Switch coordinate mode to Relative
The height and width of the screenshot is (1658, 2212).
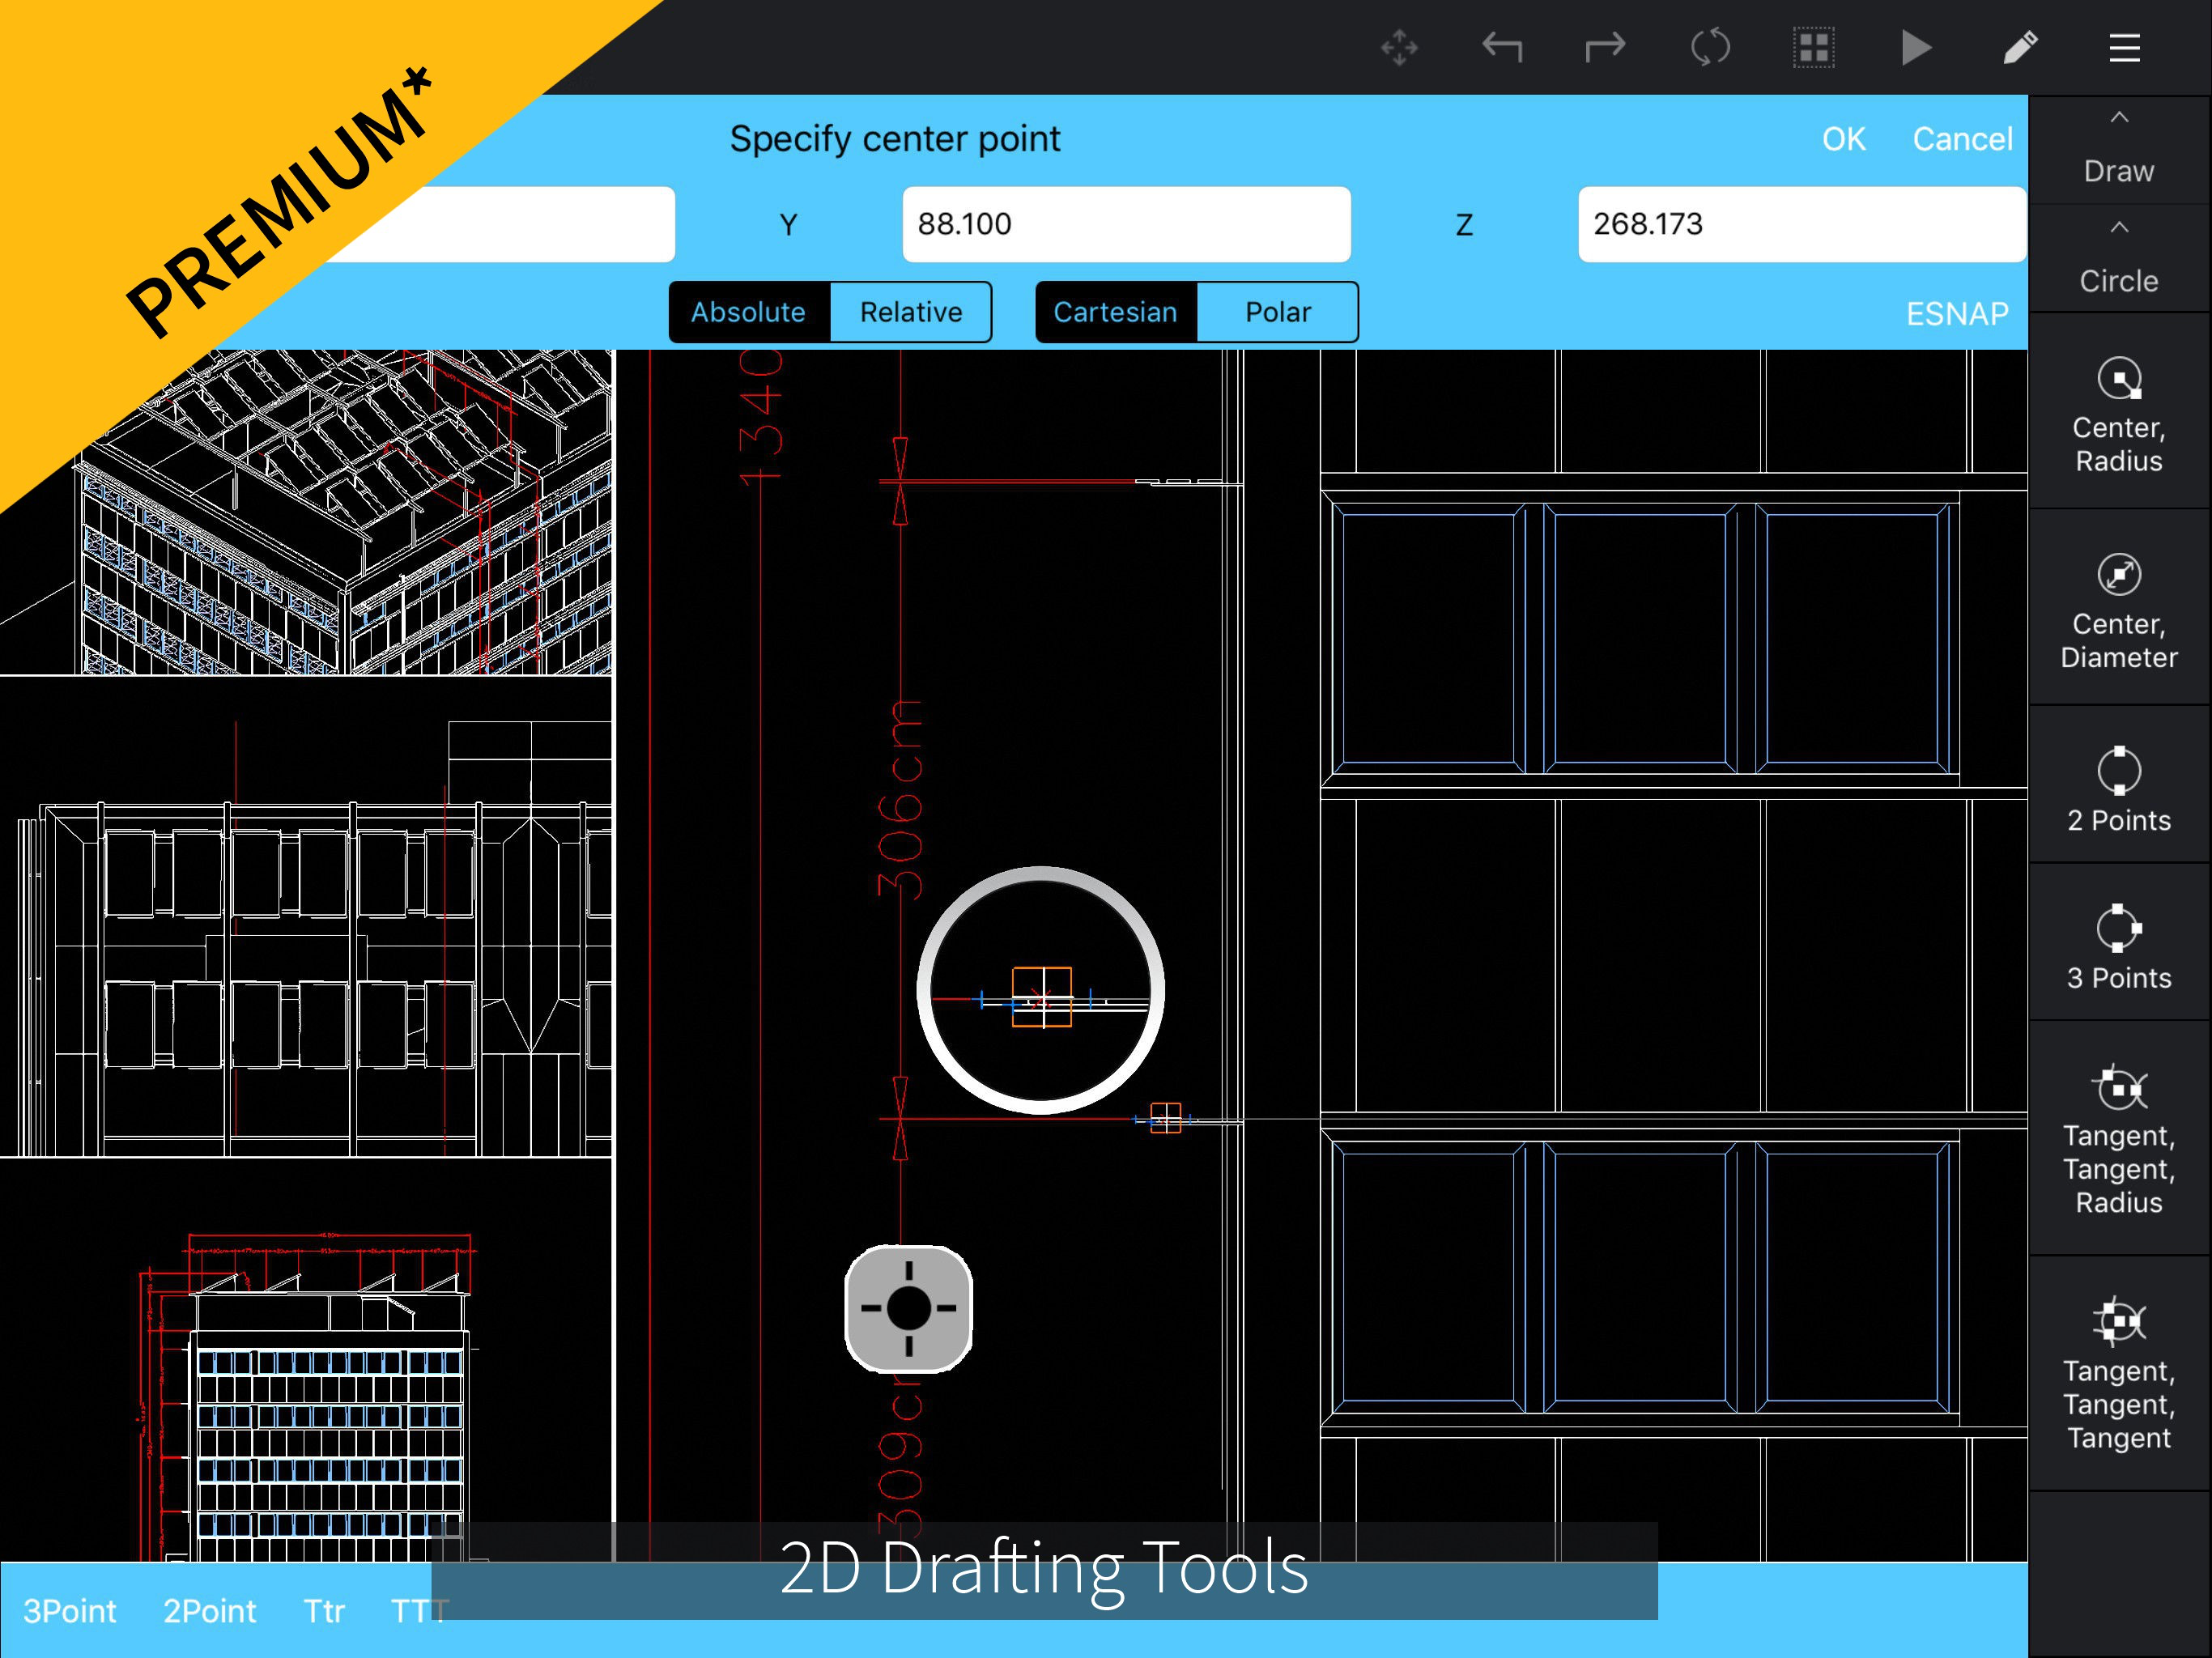point(910,312)
